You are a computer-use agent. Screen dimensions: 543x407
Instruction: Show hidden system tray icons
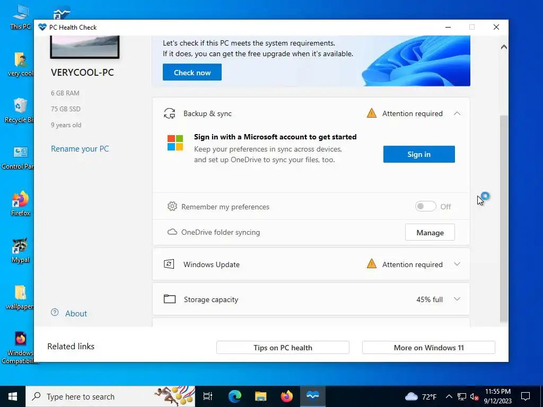[x=449, y=396]
